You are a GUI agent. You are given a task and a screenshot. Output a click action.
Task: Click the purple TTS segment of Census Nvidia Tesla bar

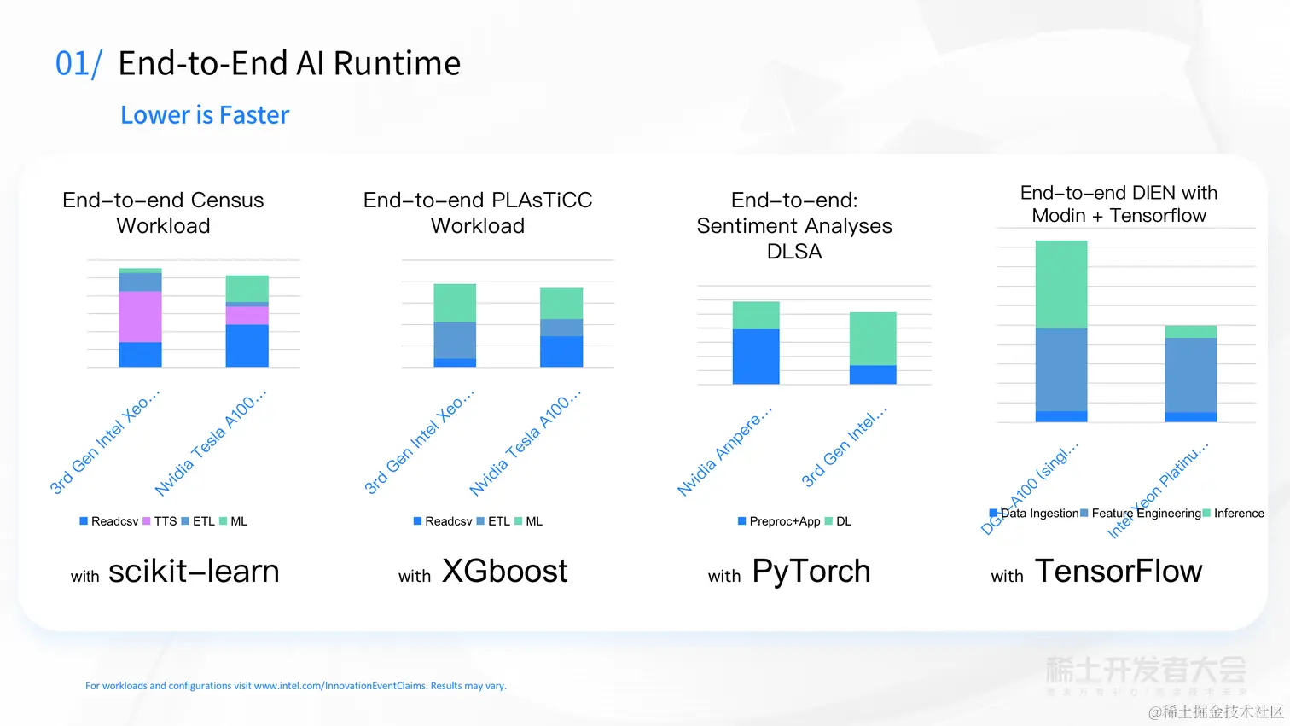pyautogui.click(x=247, y=316)
